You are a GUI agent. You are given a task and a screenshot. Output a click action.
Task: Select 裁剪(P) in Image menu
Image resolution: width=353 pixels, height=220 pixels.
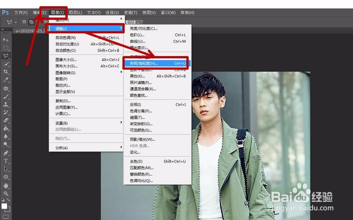point(86,79)
